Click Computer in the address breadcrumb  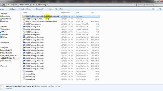click(x=13, y=5)
